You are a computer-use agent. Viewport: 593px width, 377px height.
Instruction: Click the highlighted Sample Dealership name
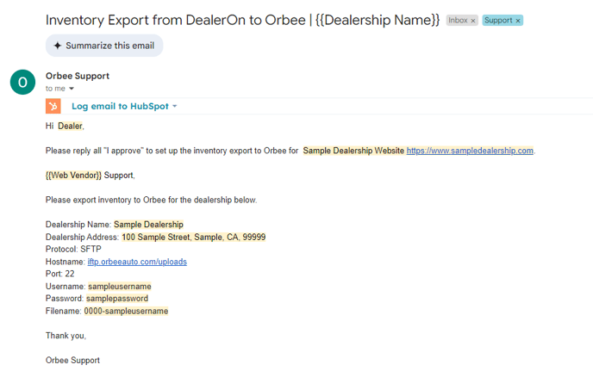148,225
